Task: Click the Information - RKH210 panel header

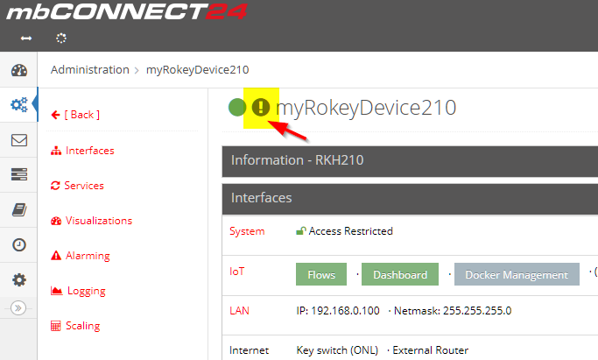Action: (410, 160)
